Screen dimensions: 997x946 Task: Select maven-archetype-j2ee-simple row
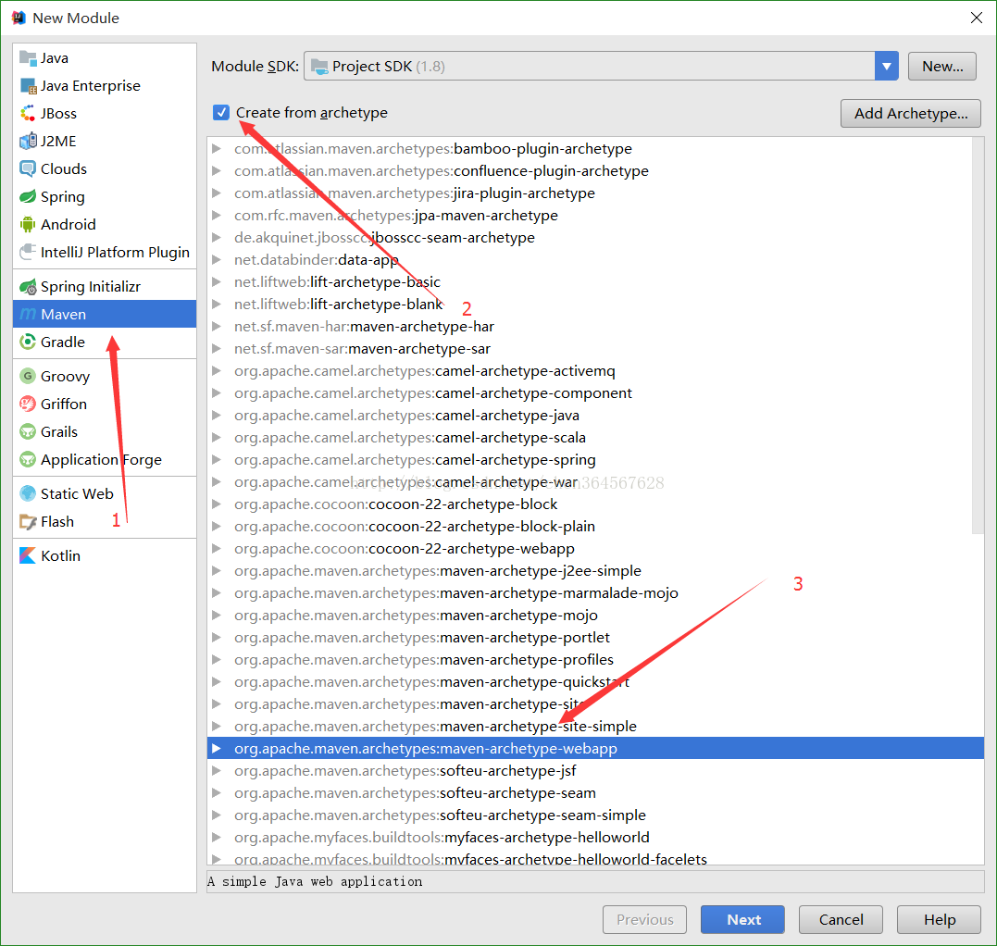(595, 570)
